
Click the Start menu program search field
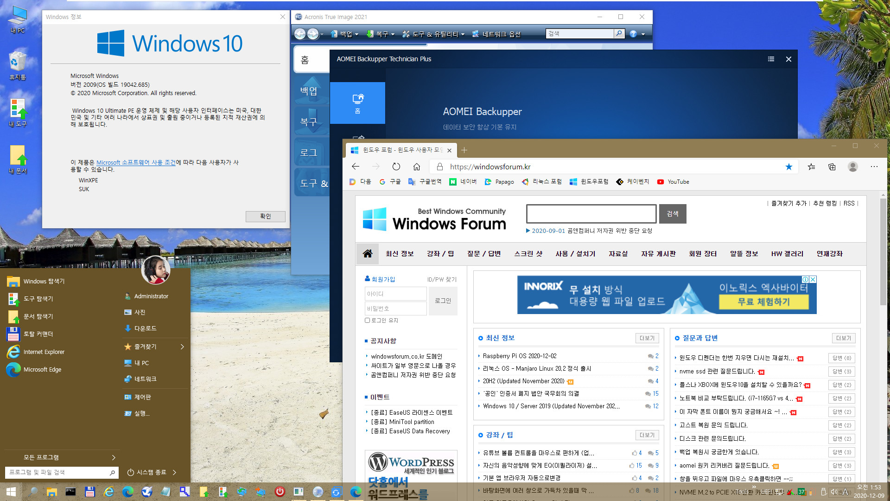tap(61, 472)
